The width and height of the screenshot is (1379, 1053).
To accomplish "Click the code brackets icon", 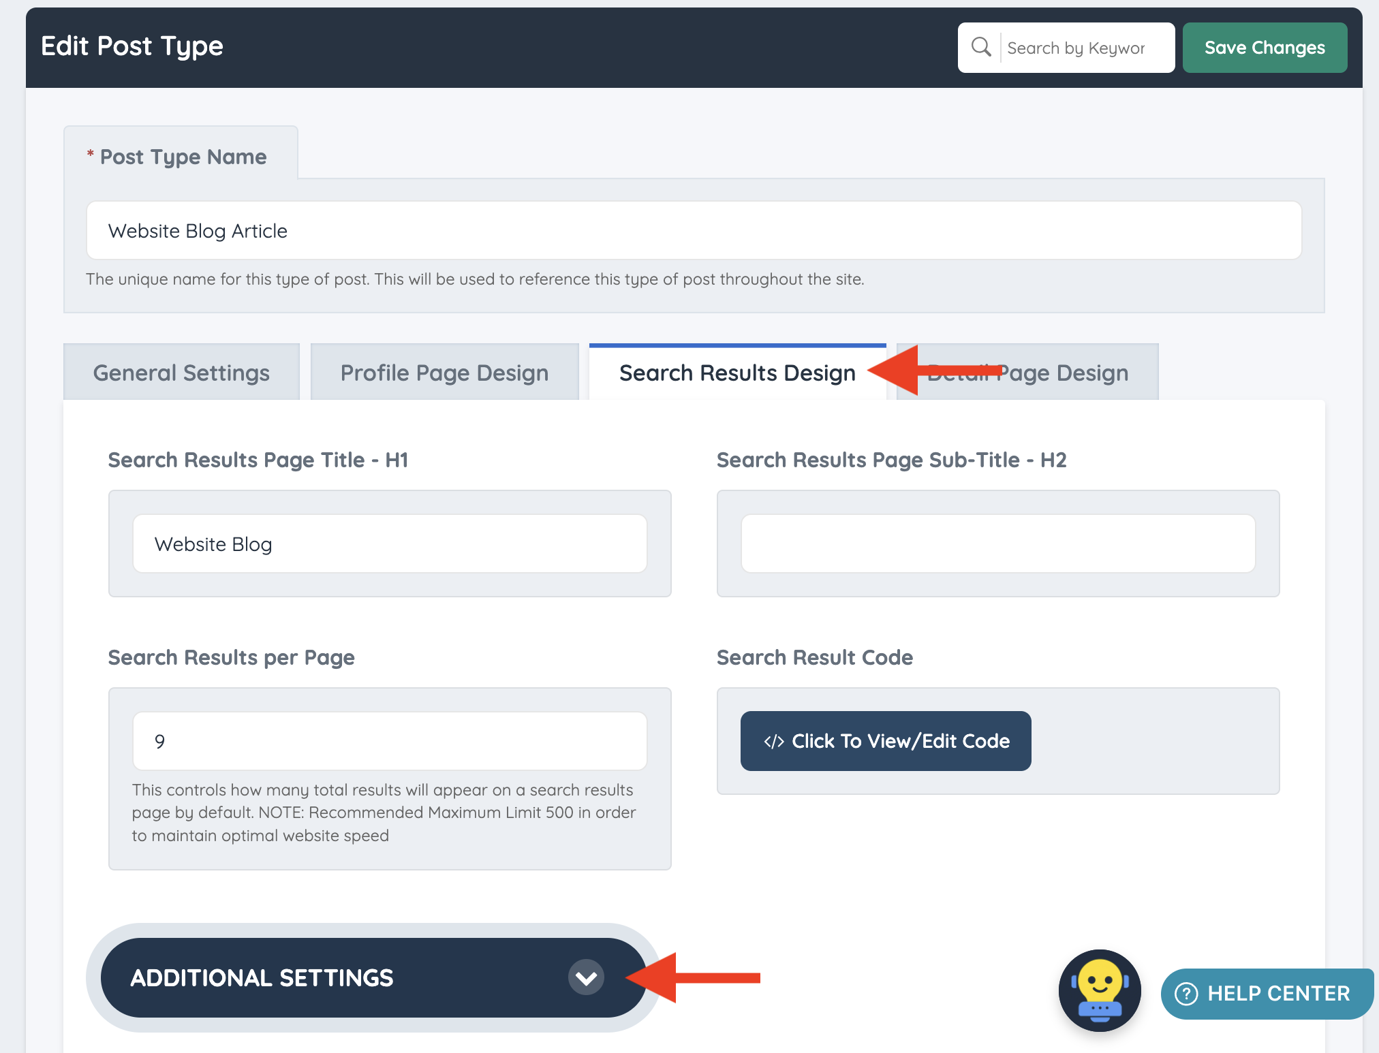I will coord(773,742).
